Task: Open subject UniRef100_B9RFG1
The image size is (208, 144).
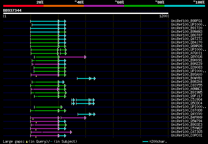Action: (x=187, y=21)
